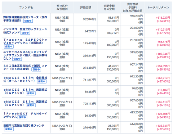Click 保有中 badge for インベスコ 世界ブロックチェーン
The image size is (173, 135).
(x=25, y=33)
